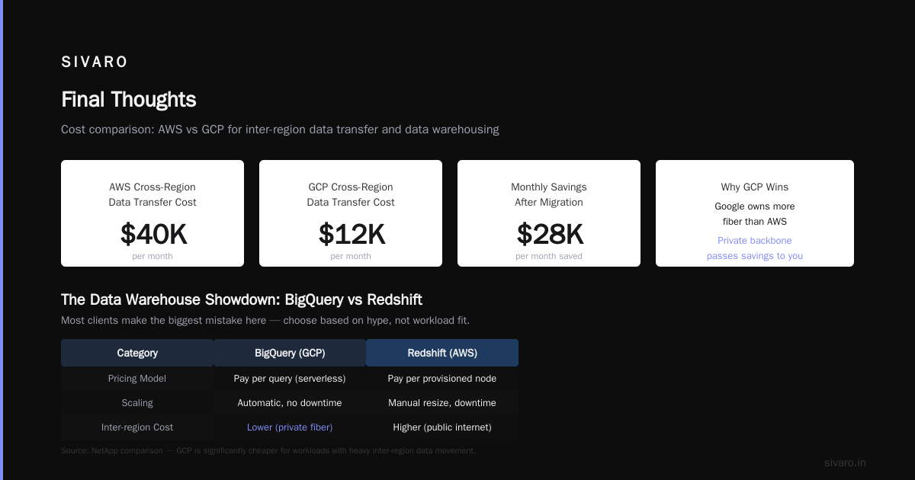The height and width of the screenshot is (480, 915).
Task: Click the SIVARO logo text
Action: (95, 62)
